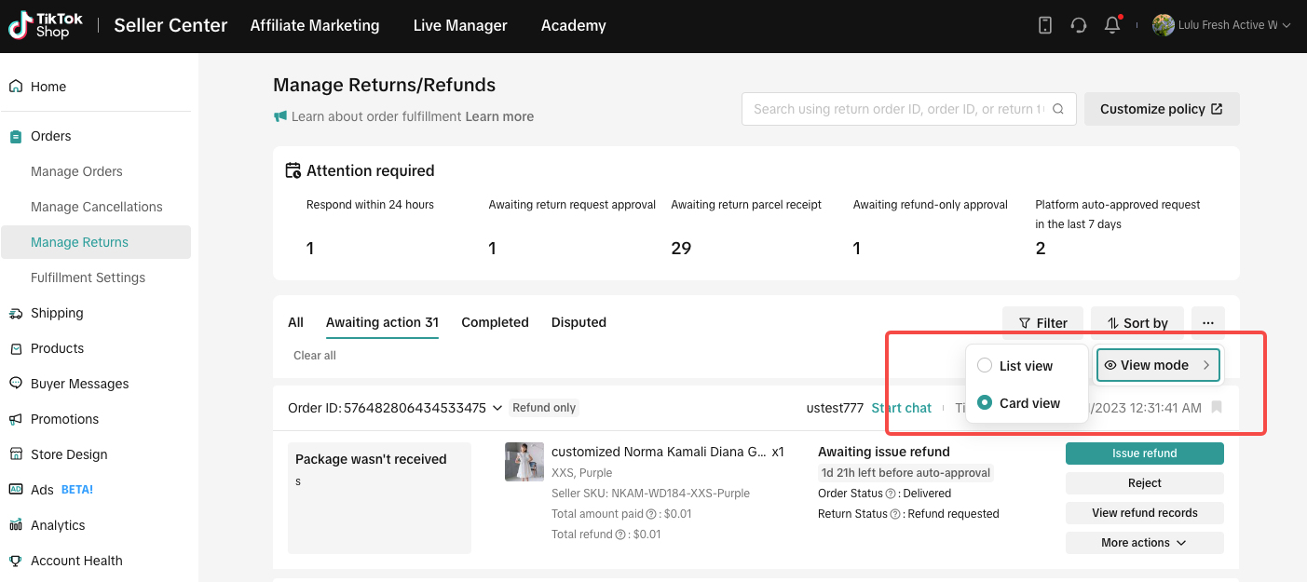Open the Lulu Fresh Active account menu
Viewport: 1307px width, 582px height.
coord(1221,25)
